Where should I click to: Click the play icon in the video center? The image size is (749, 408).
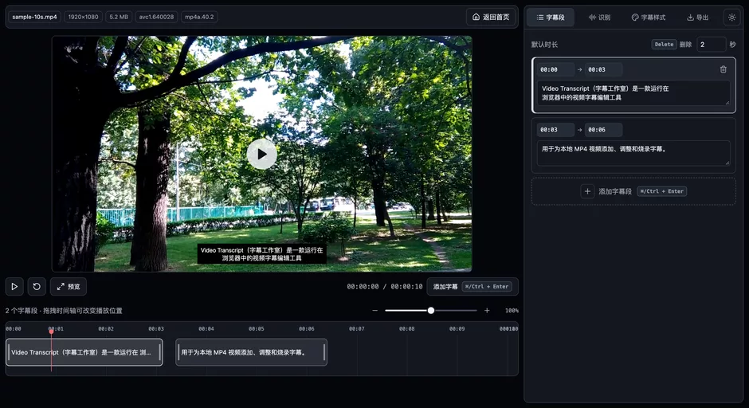262,154
